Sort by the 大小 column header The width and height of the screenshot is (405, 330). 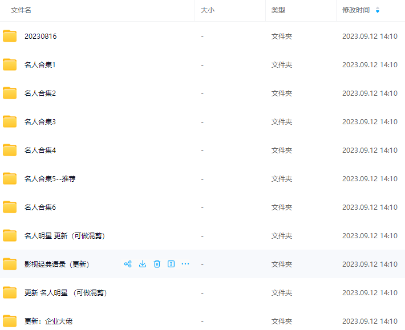[x=208, y=10]
